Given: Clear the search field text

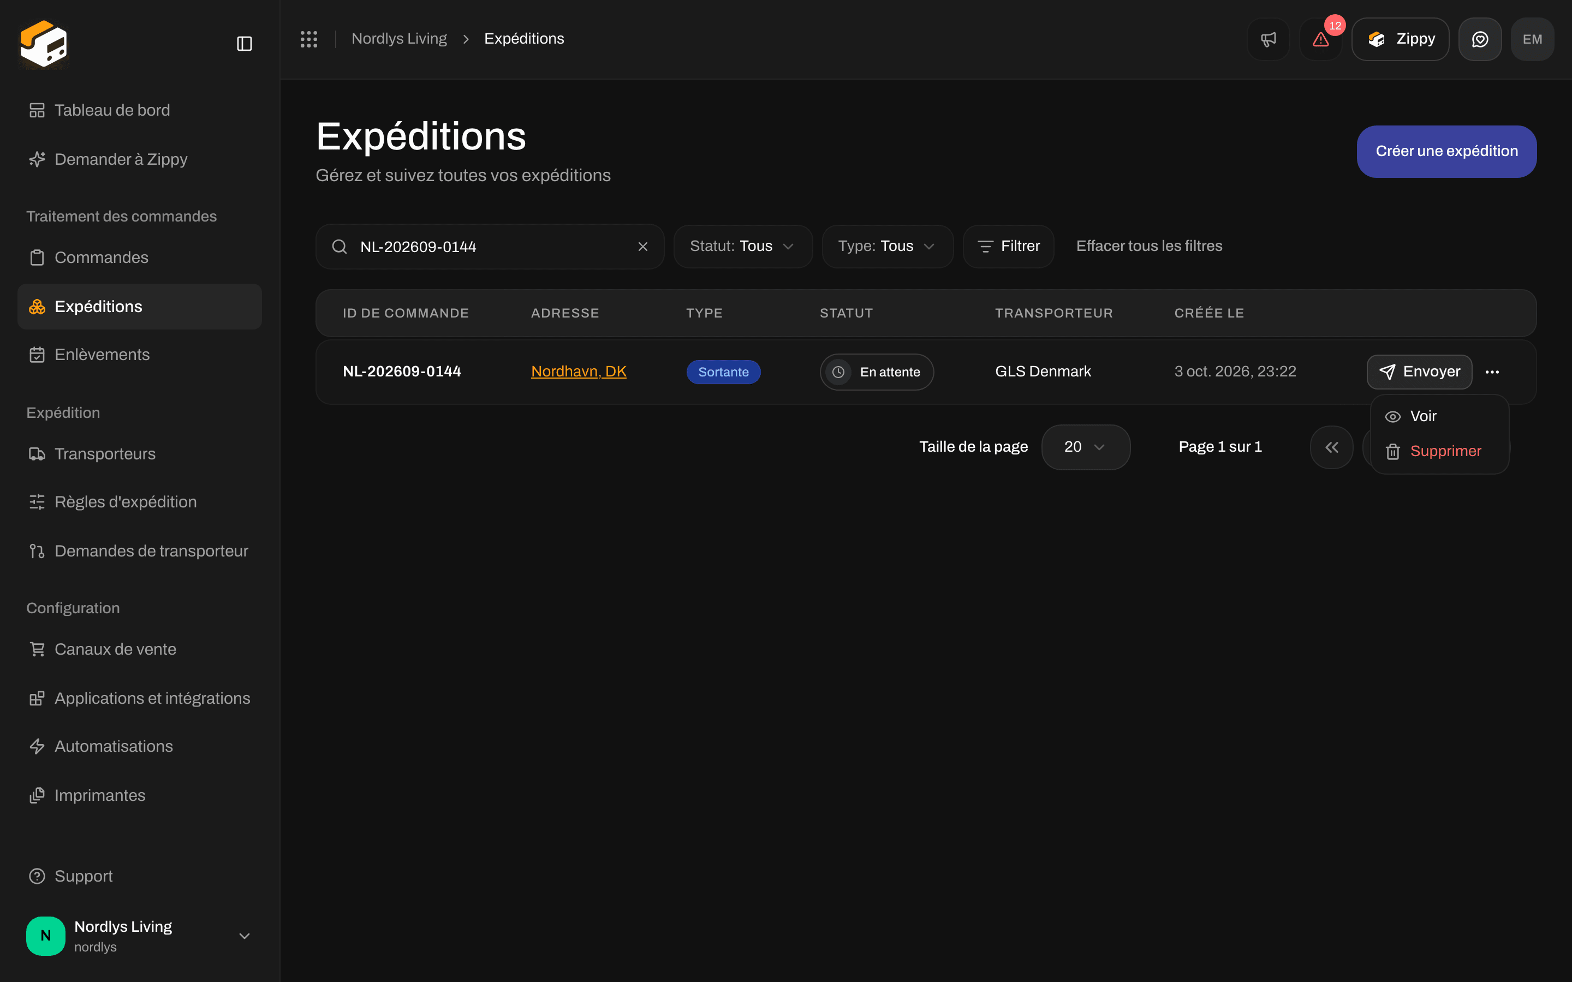Looking at the screenshot, I should click(642, 247).
